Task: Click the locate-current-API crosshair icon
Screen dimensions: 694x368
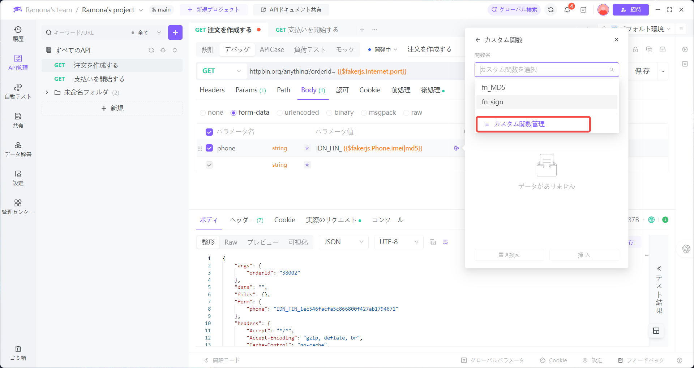Action: (x=163, y=50)
